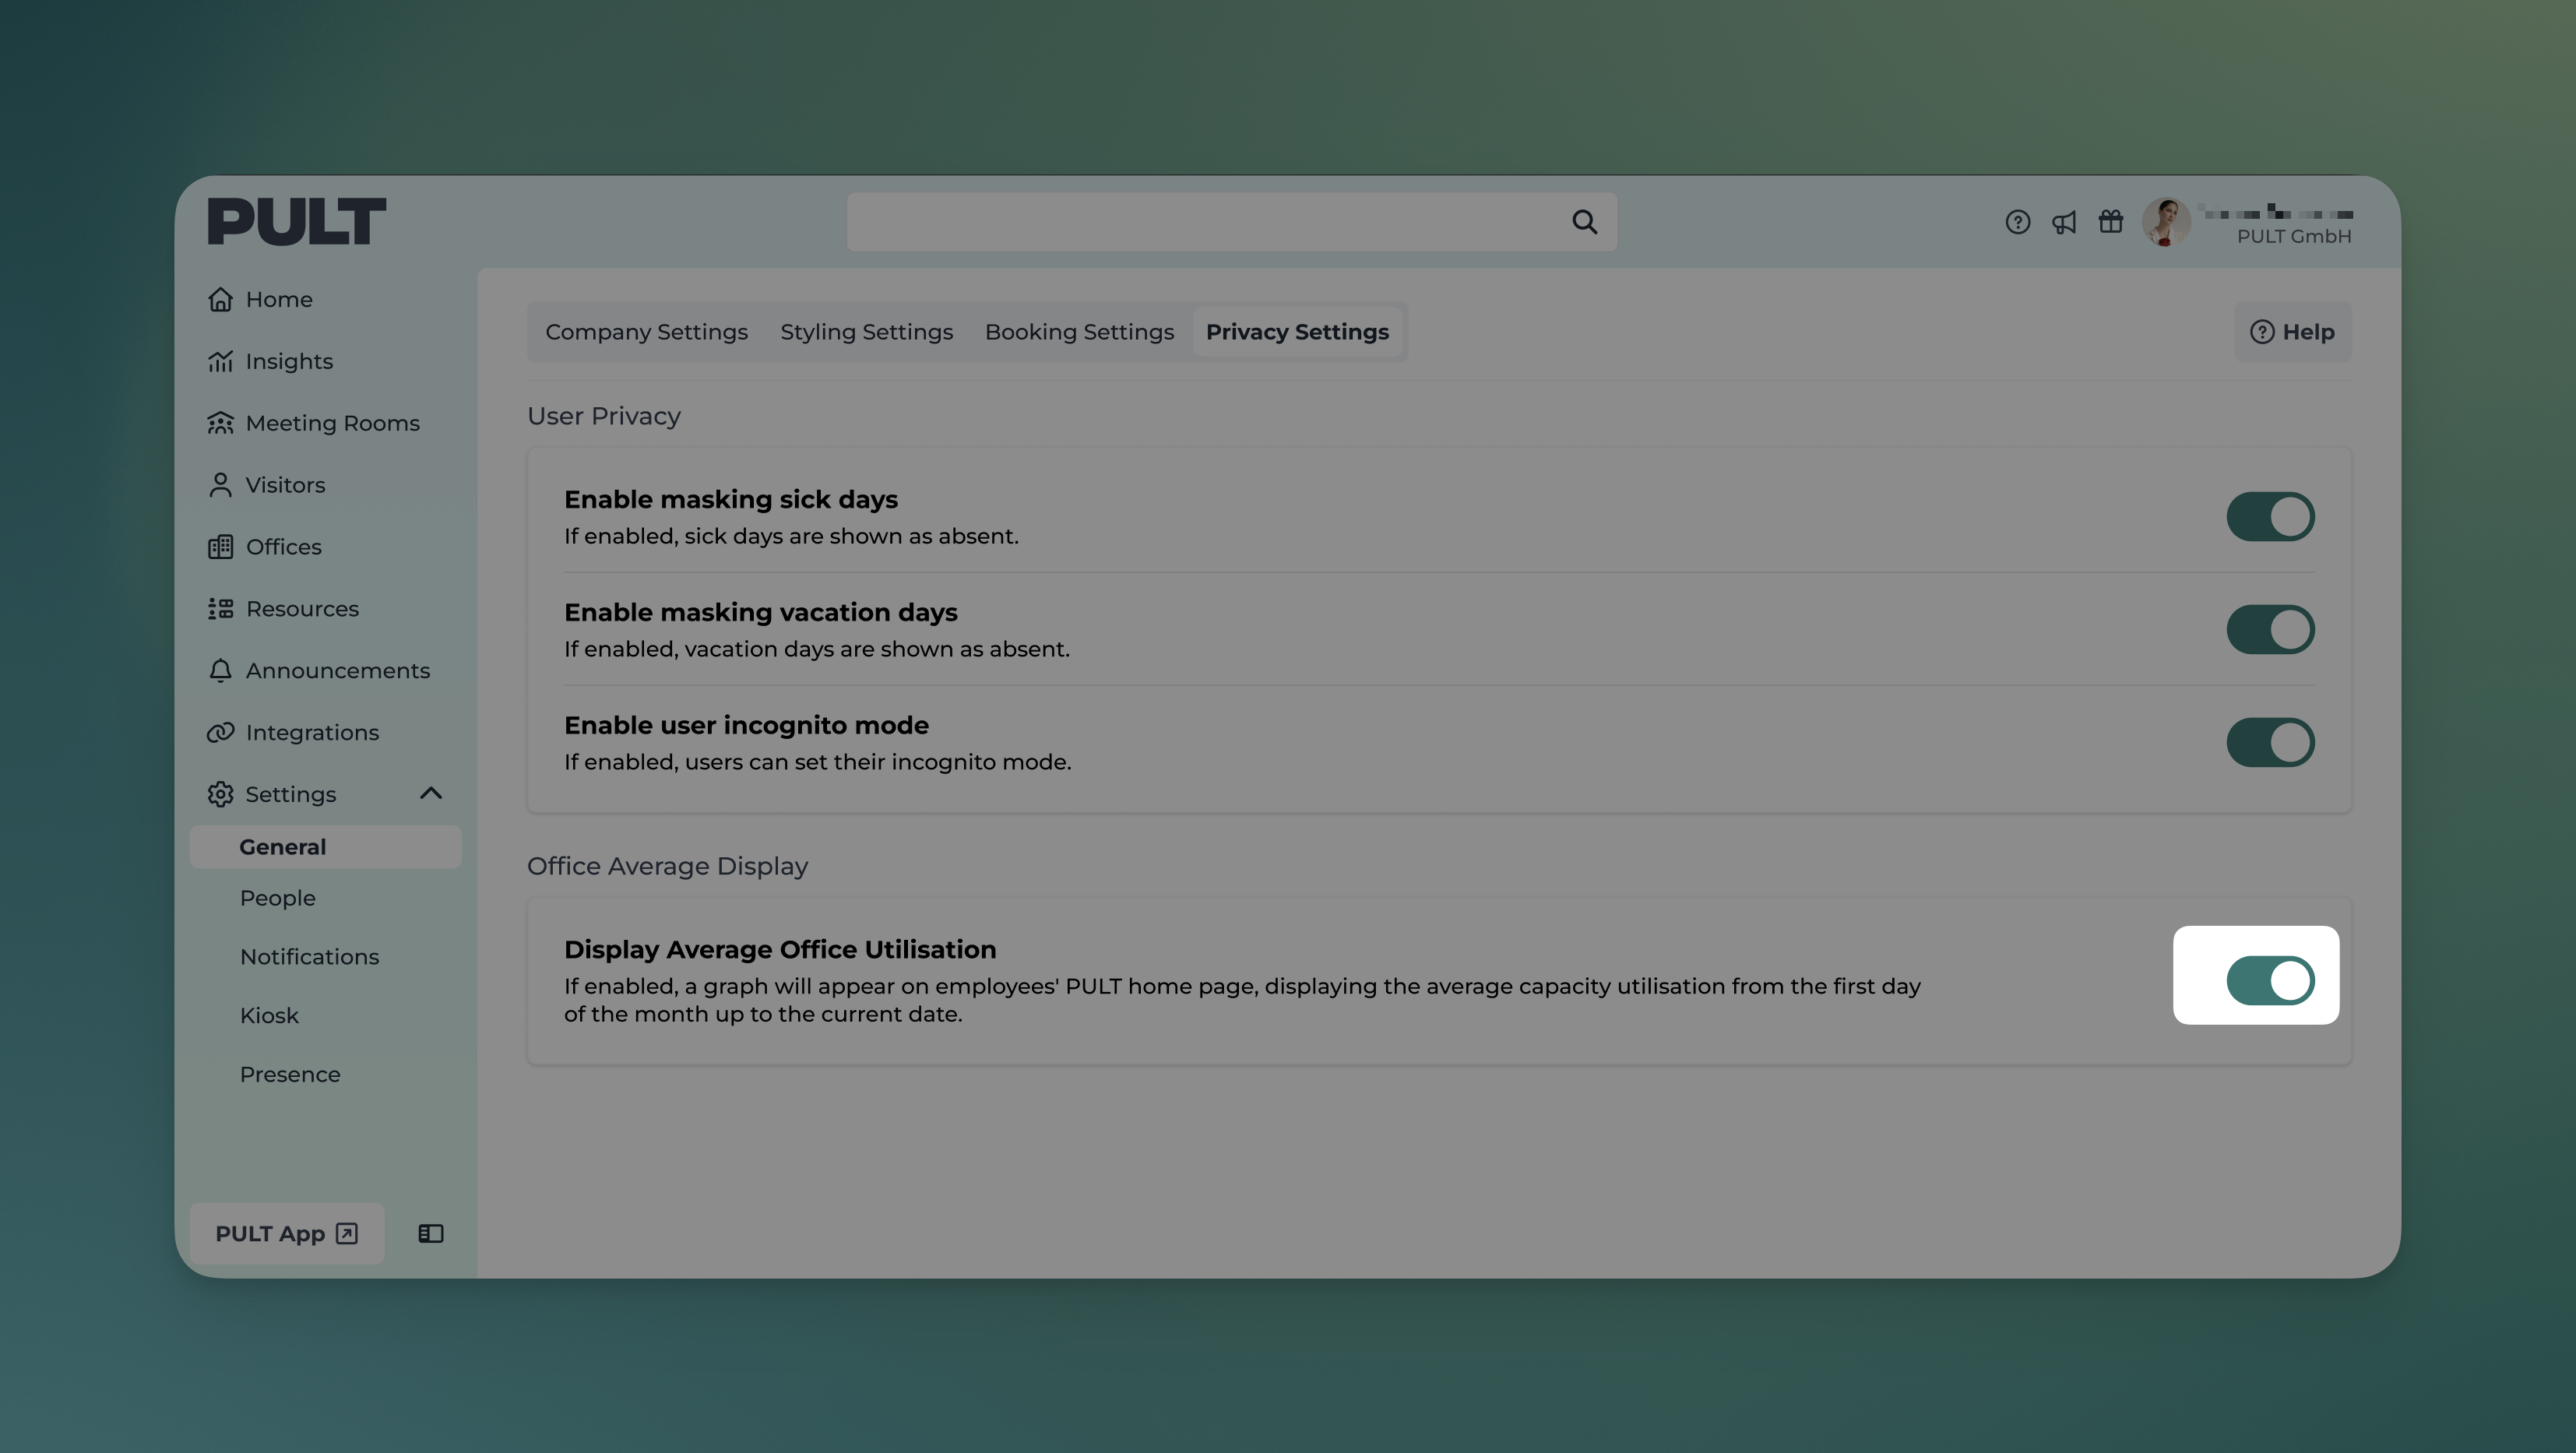2576x1453 pixels.
Task: Open the gift rewards icon
Action: click(x=2110, y=222)
